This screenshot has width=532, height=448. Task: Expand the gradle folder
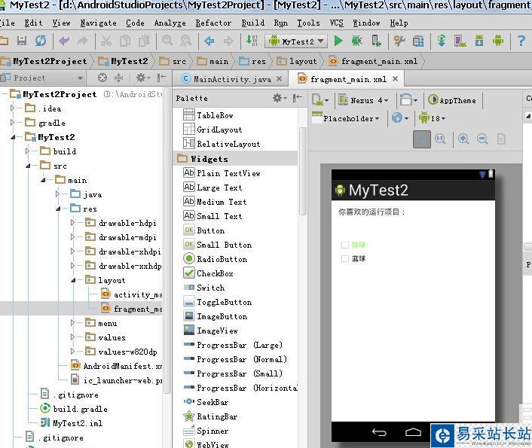point(12,123)
